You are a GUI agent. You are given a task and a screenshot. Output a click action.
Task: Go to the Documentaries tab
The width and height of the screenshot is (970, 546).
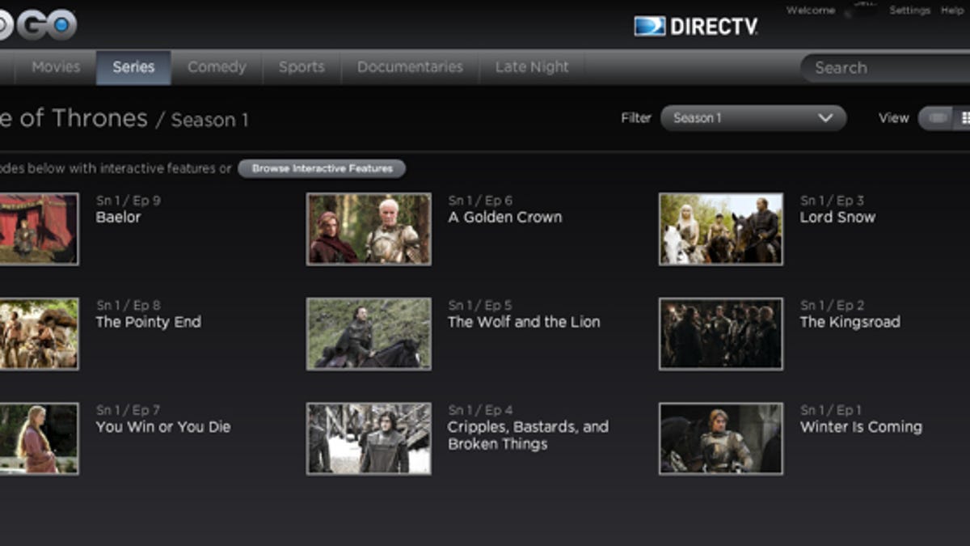[410, 67]
